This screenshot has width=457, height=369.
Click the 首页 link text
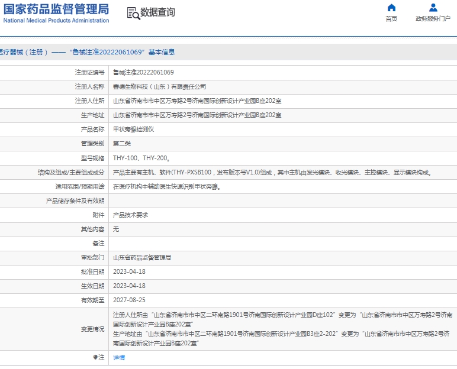pyautogui.click(x=391, y=19)
